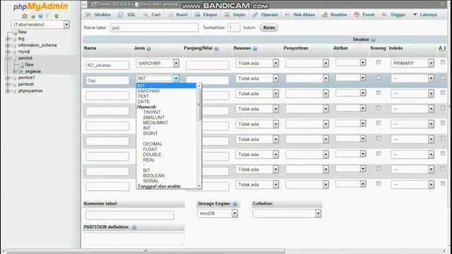Open the Ekspor tab

tap(206, 15)
